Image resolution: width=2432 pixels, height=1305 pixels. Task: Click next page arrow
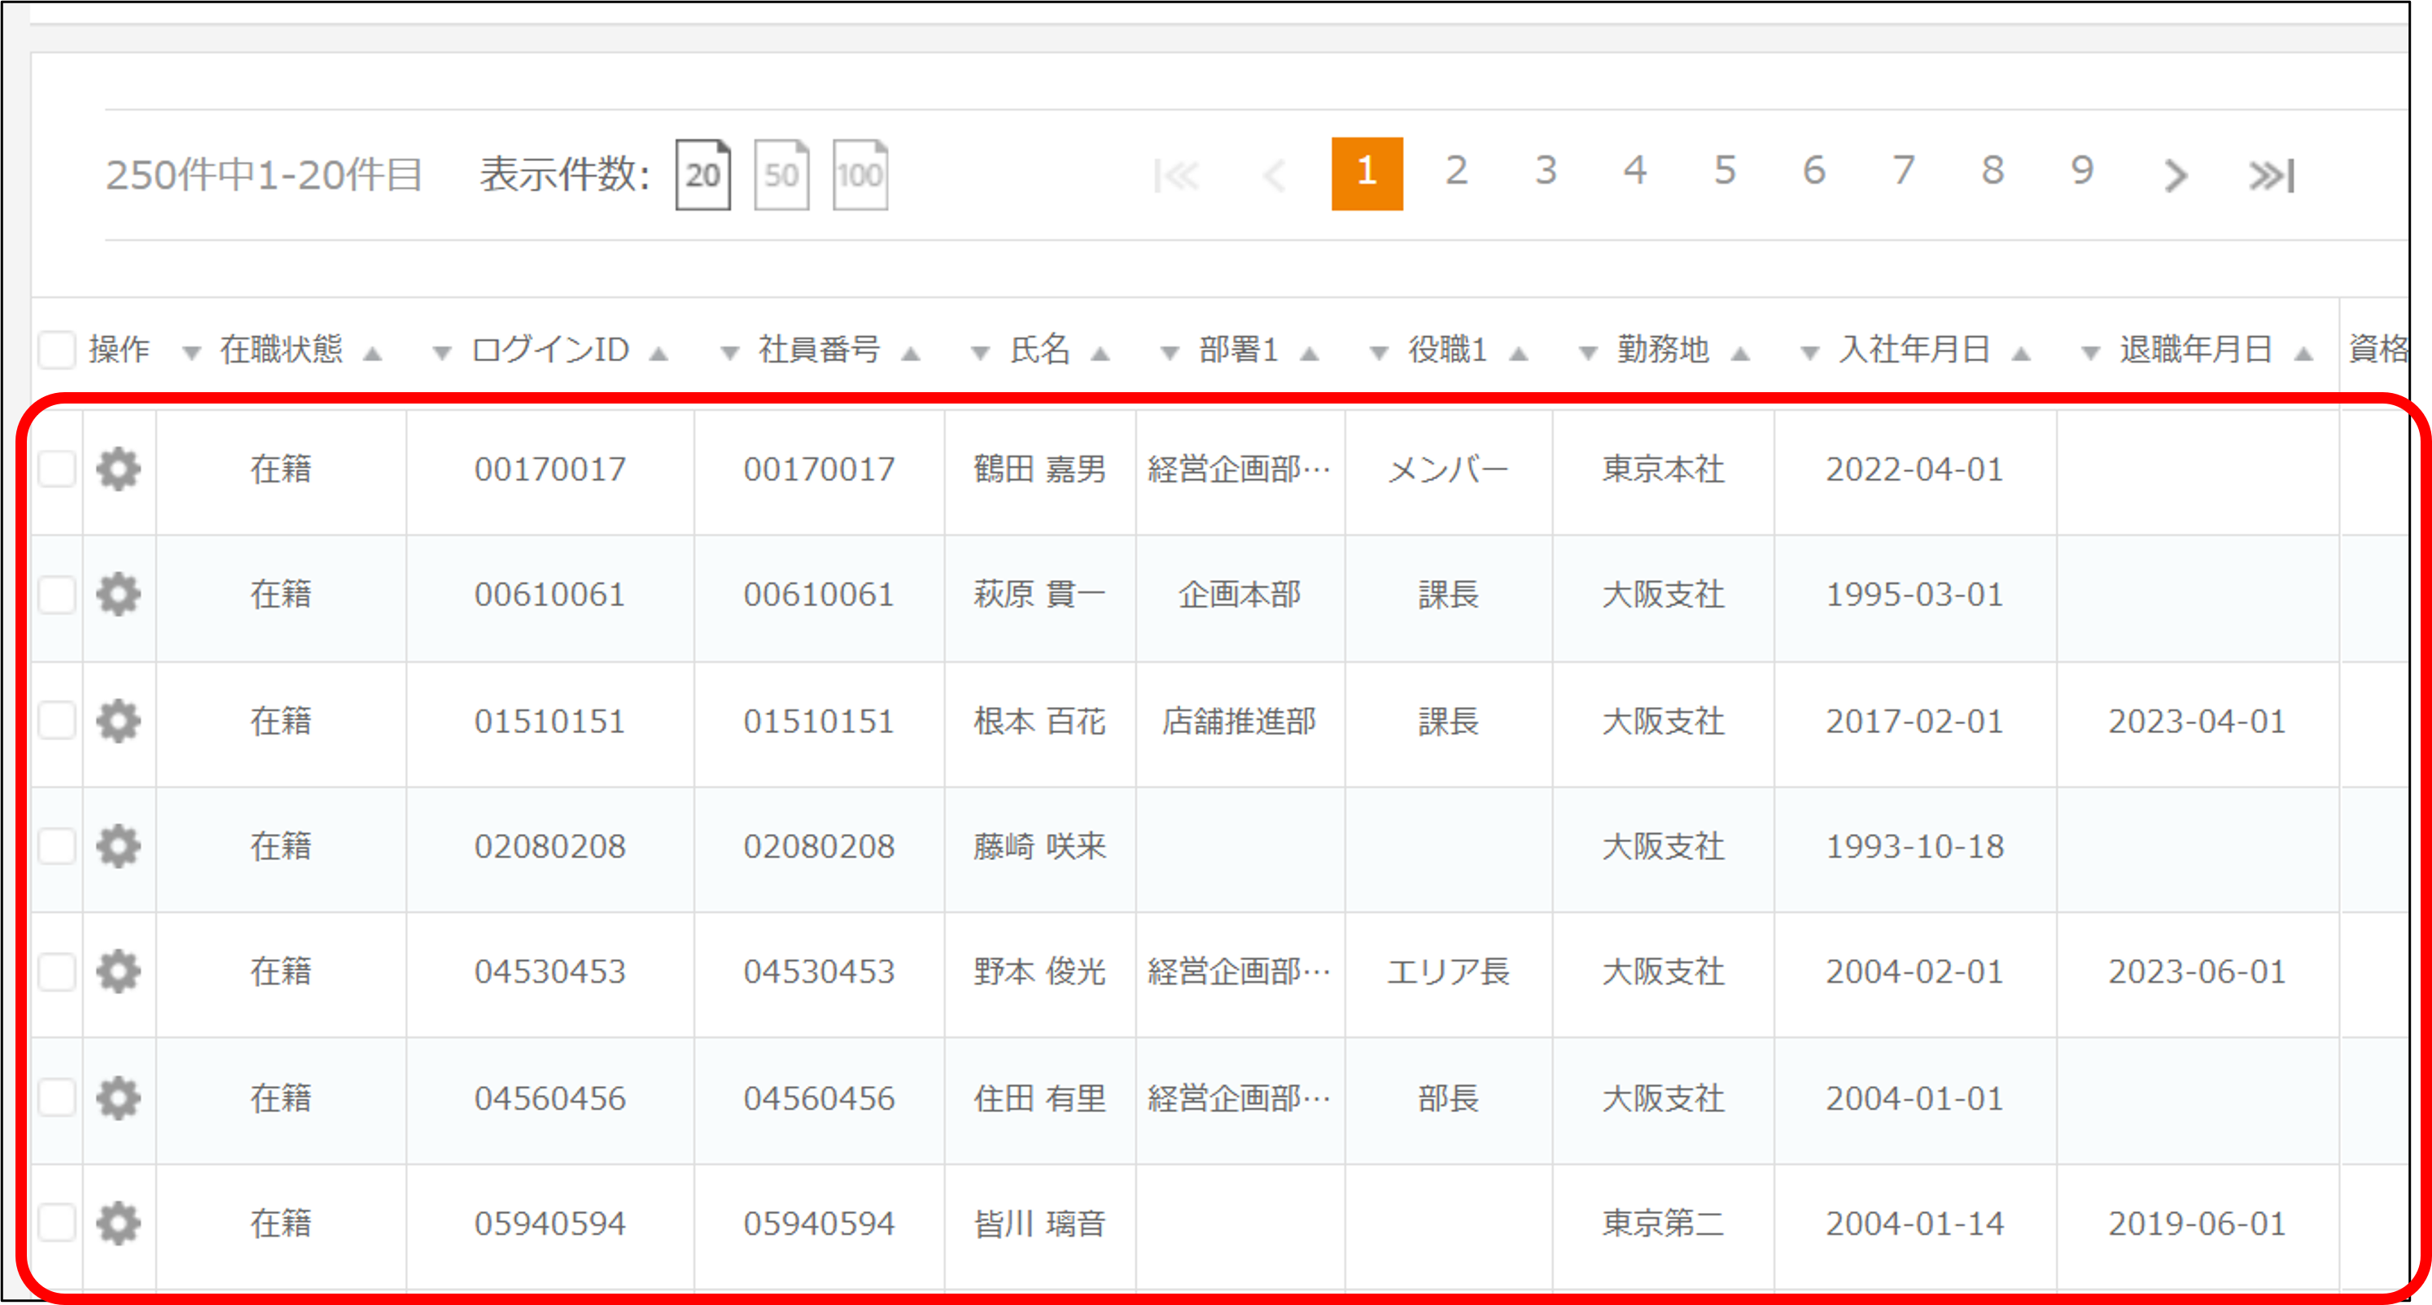pyautogui.click(x=2175, y=176)
